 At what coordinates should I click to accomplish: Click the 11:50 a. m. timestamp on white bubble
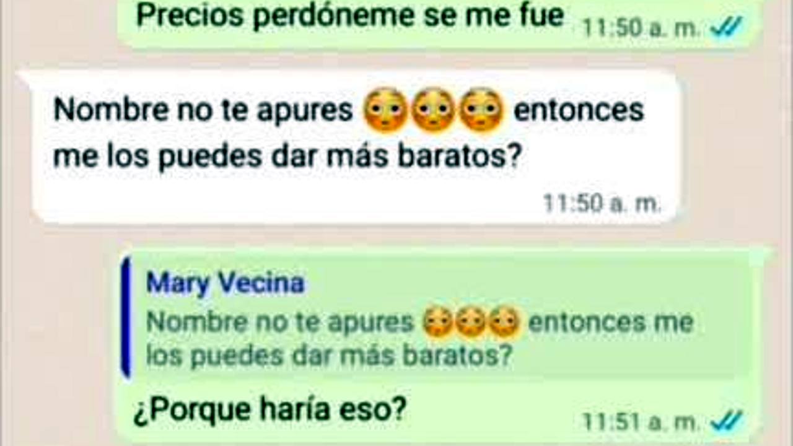click(x=602, y=203)
